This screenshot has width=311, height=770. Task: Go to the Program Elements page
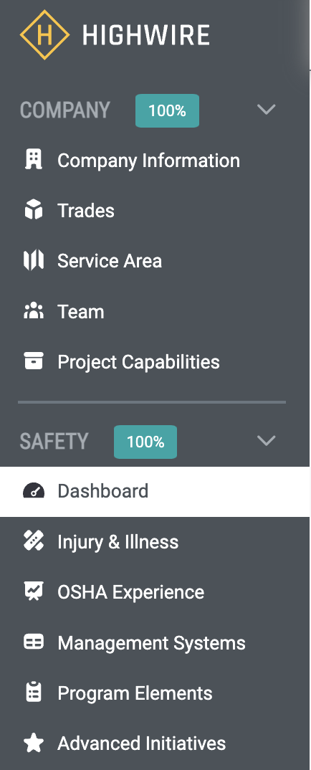click(x=155, y=693)
